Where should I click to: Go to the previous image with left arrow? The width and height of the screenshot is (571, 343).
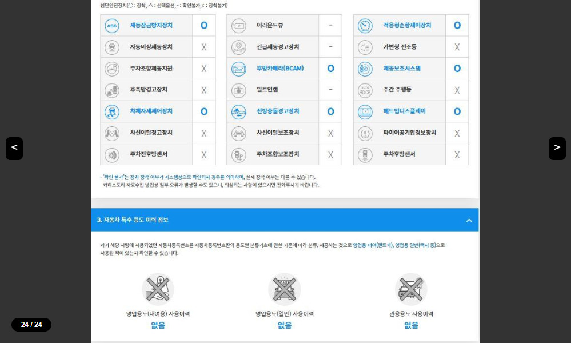coord(14,148)
